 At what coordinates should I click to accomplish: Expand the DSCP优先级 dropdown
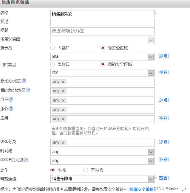[x=151, y=161]
